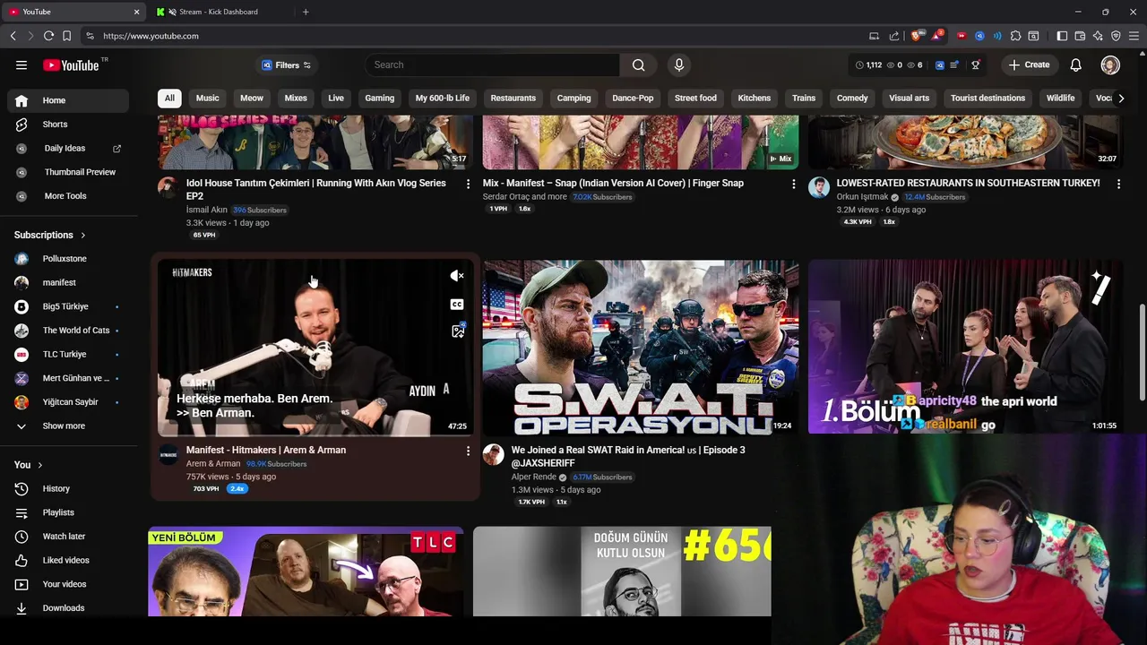The width and height of the screenshot is (1147, 645).
Task: Open the vidIQ Filters dropdown
Action: click(x=286, y=65)
